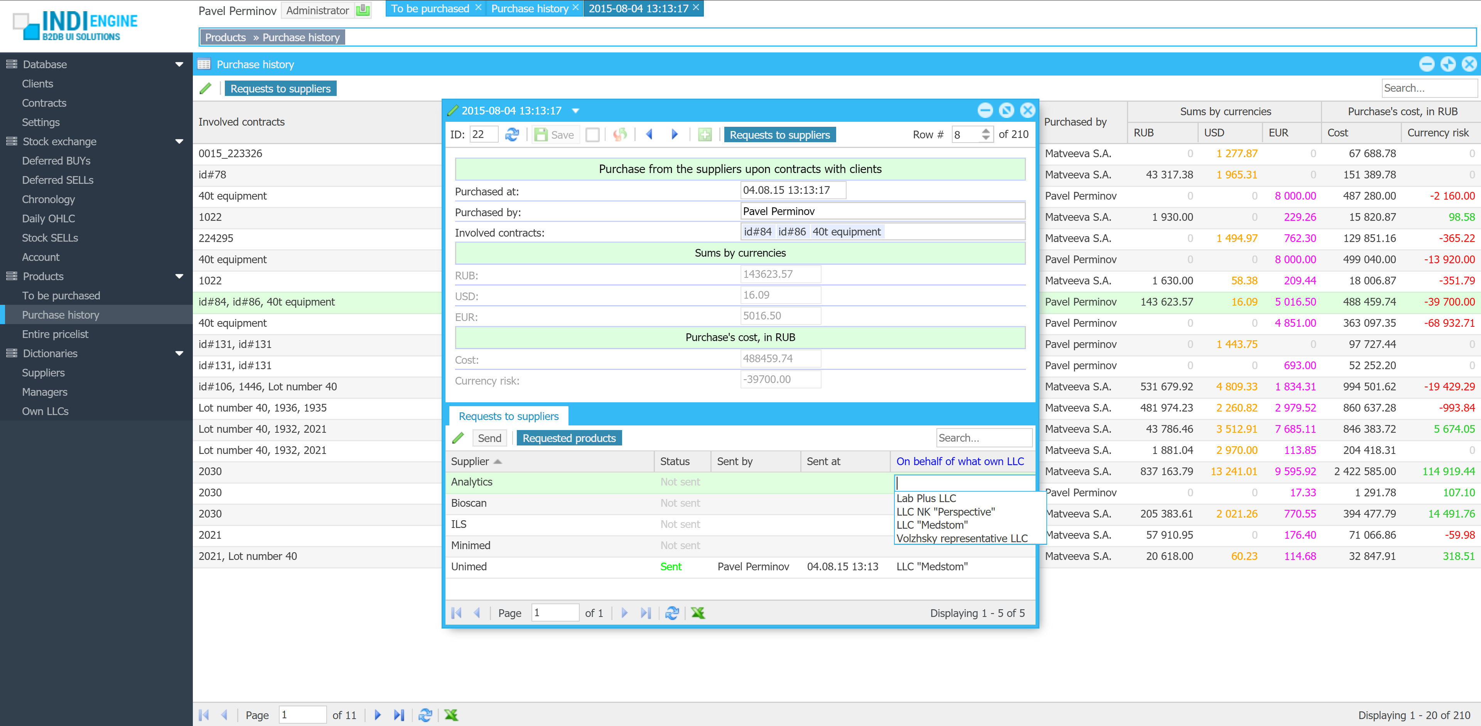
Task: Click the Requested products button
Action: (x=568, y=438)
